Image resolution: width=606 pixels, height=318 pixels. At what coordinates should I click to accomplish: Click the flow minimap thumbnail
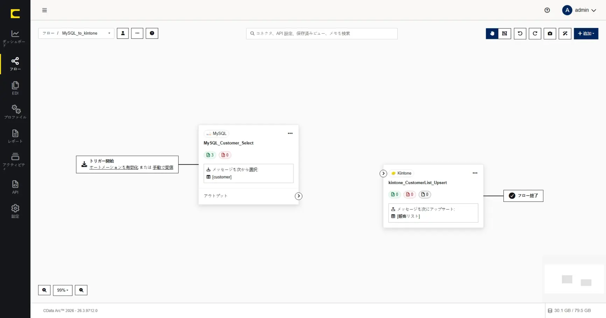[x=574, y=279]
